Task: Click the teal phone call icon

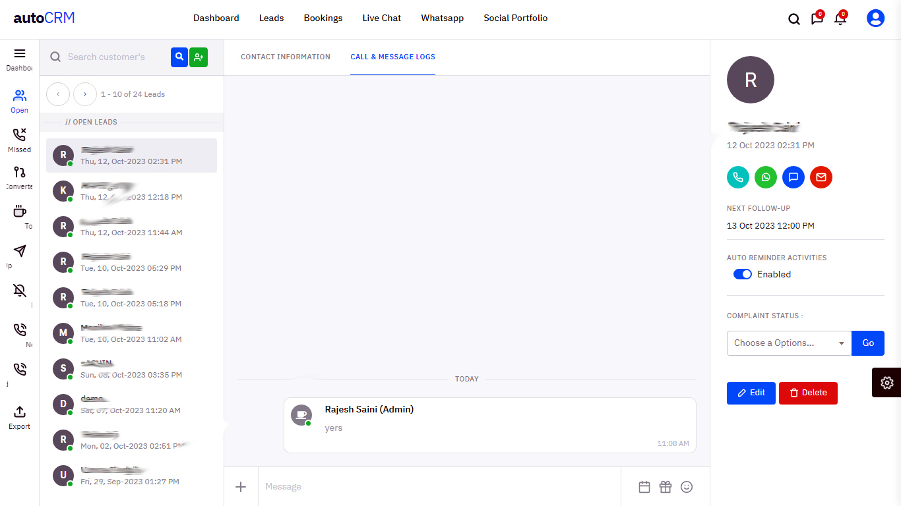Action: click(738, 177)
